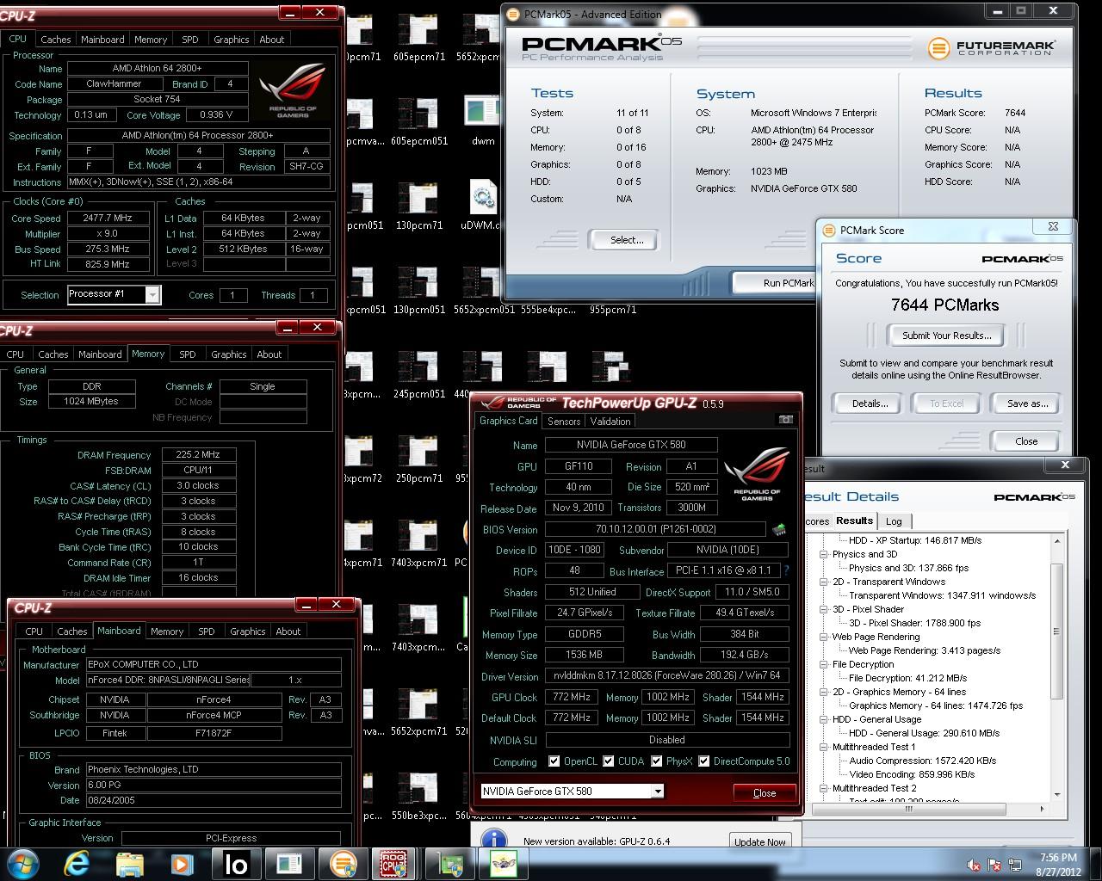The width and height of the screenshot is (1102, 881).
Task: Click horizontal scrollbar in Result Details
Action: (x=907, y=810)
